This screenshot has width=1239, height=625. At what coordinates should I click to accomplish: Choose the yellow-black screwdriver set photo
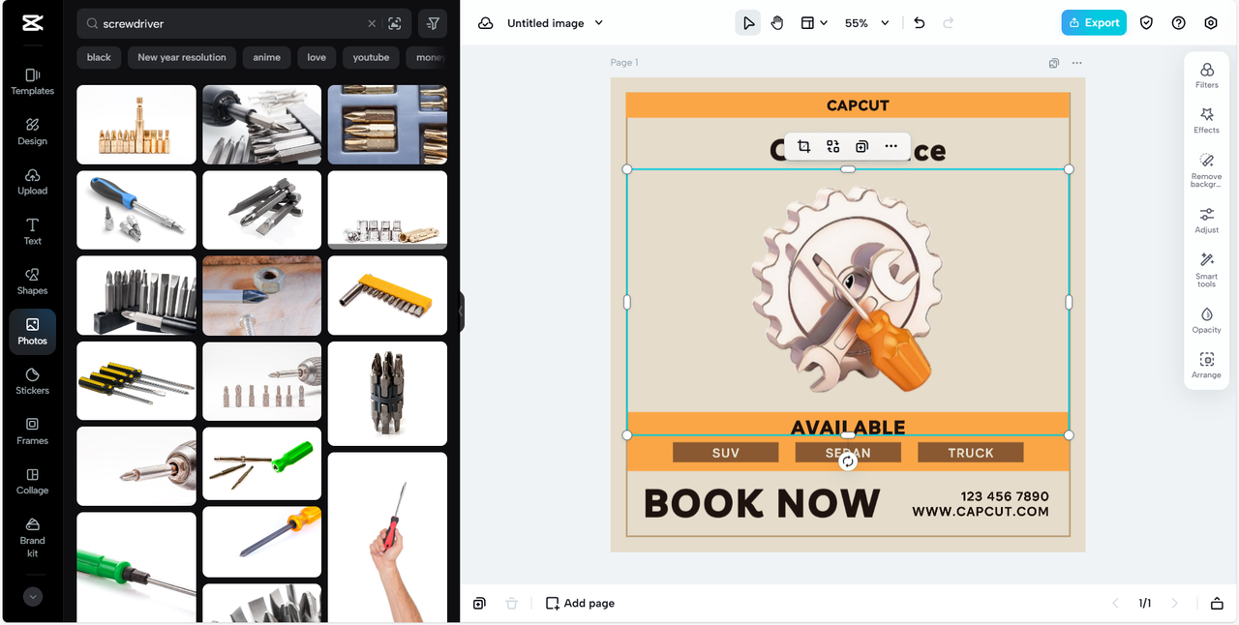136,380
